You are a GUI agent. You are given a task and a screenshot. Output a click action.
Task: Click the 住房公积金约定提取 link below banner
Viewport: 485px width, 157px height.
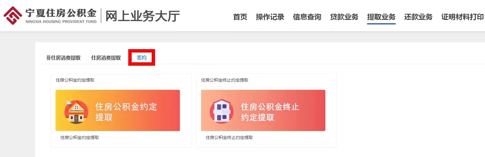80,137
